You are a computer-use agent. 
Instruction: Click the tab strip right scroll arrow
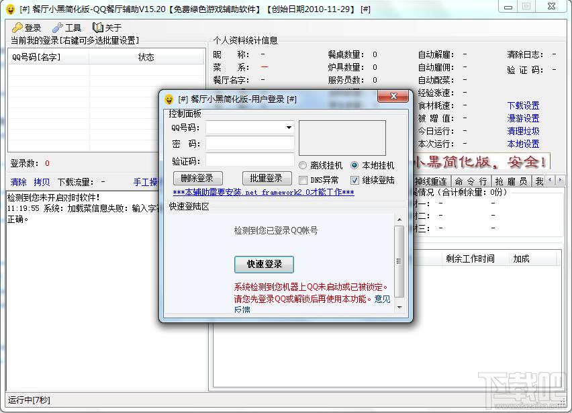(x=559, y=180)
